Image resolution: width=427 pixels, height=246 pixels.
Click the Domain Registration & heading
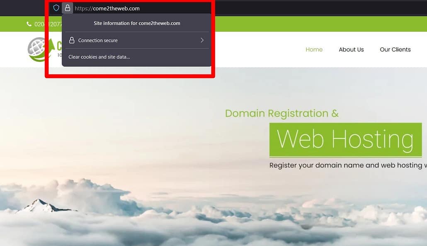point(281,113)
